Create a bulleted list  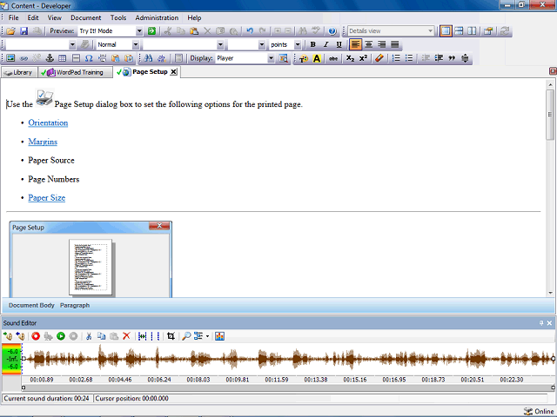tap(409, 58)
